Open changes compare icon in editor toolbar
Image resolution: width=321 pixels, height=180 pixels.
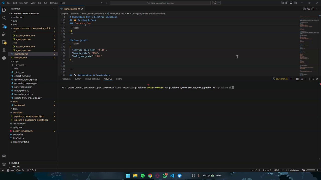(x=308, y=9)
